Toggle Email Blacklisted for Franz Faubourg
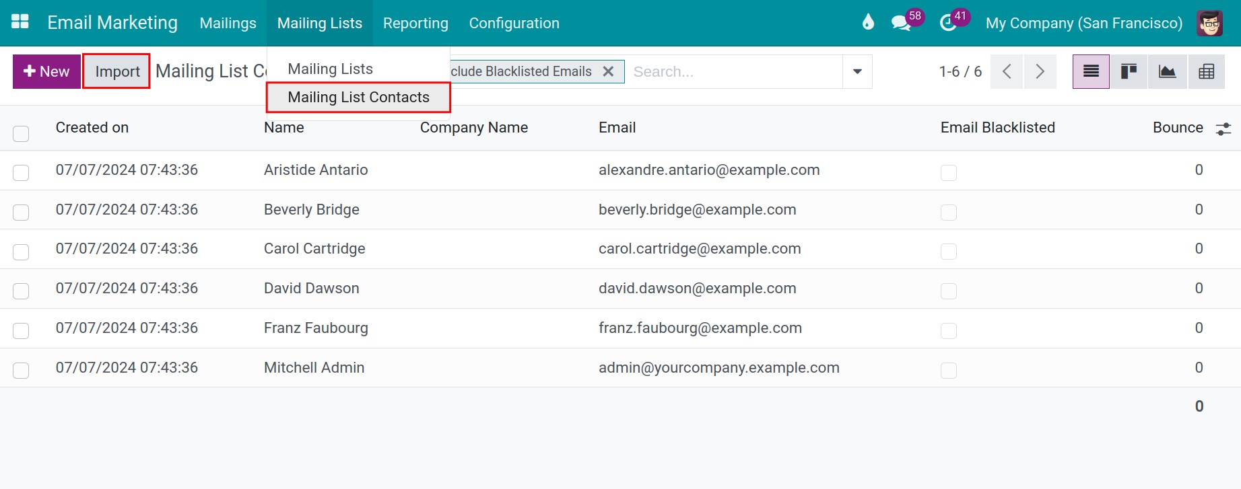 [x=949, y=331]
